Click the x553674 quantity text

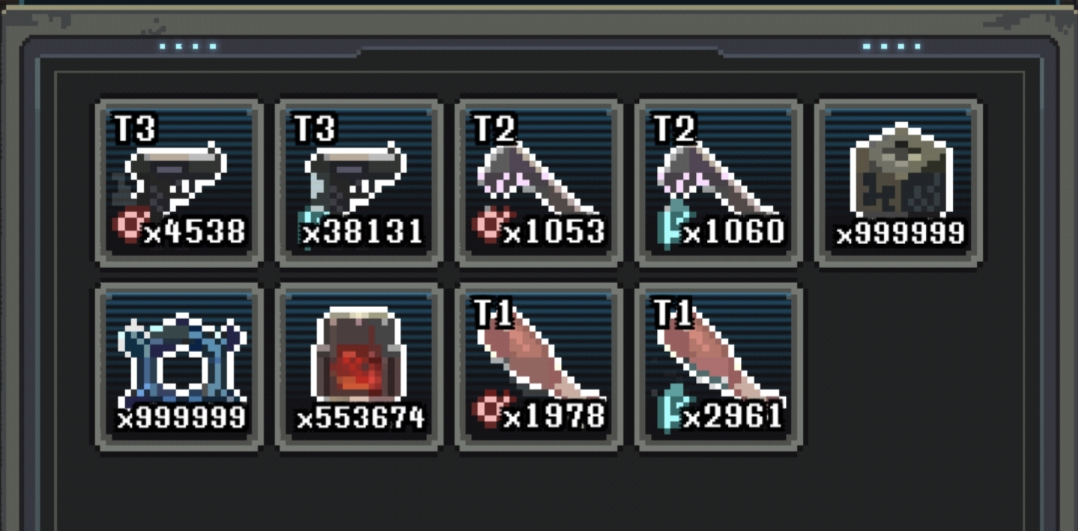tap(360, 419)
